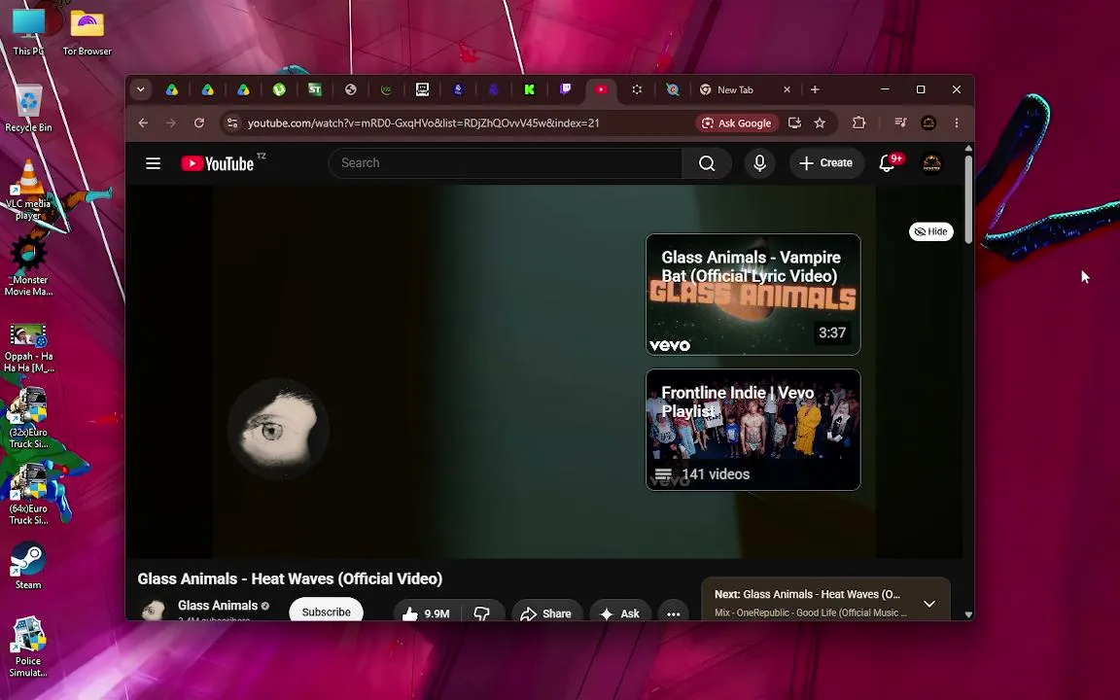The width and height of the screenshot is (1120, 700).
Task: Open Tor Browser desktop icon
Action: pos(87,32)
